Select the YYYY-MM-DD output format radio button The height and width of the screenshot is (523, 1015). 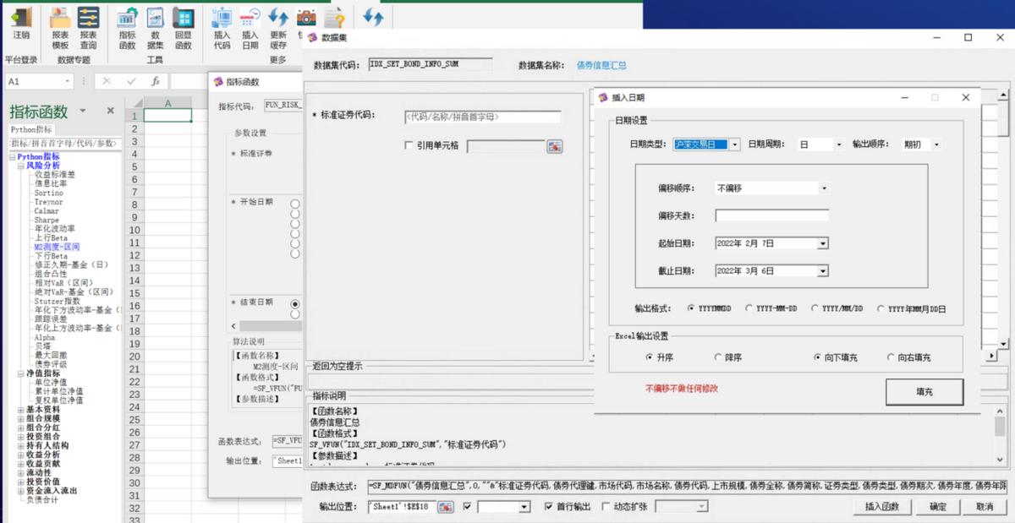pos(749,308)
